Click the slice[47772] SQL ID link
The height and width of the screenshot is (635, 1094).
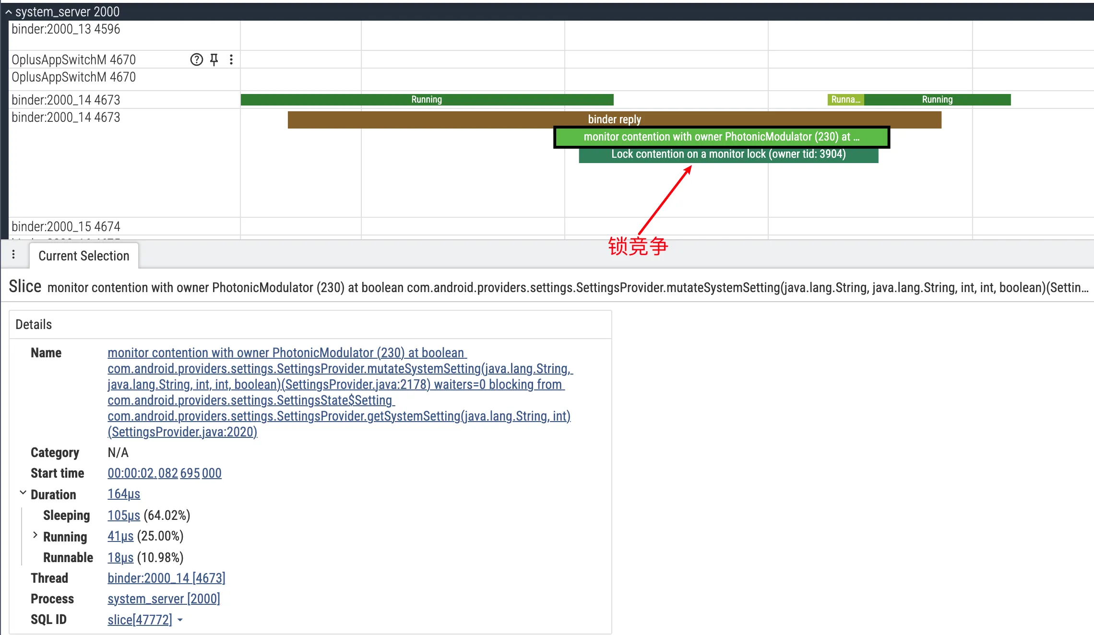(x=140, y=620)
